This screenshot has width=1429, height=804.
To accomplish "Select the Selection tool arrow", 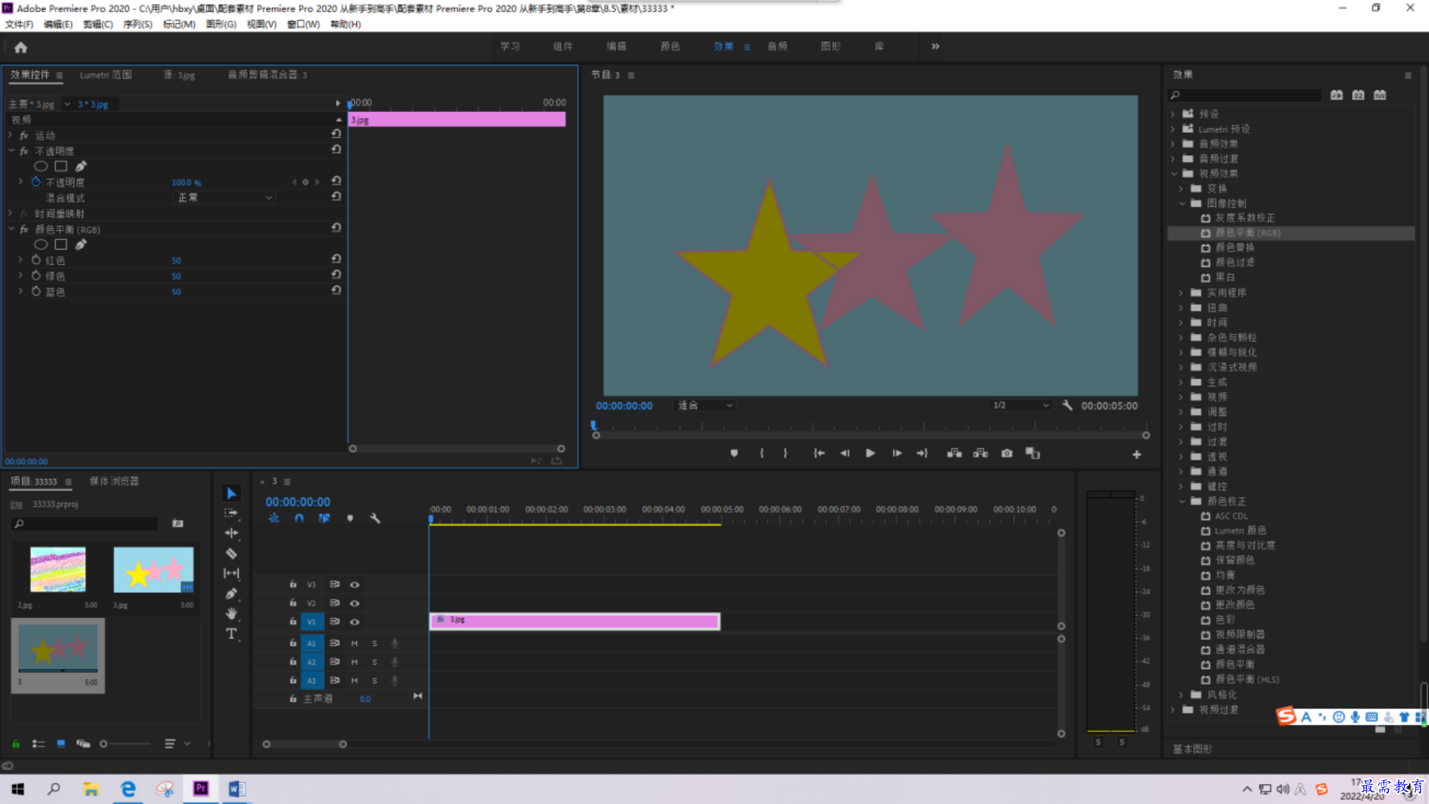I will coord(231,493).
